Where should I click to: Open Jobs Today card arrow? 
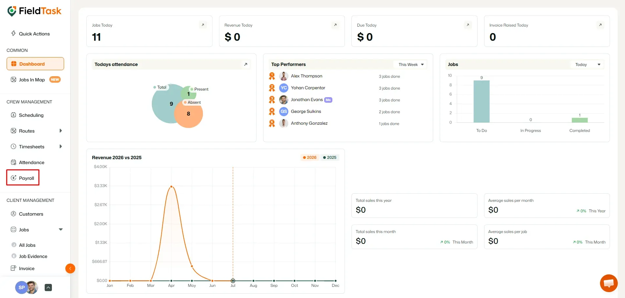[203, 25]
